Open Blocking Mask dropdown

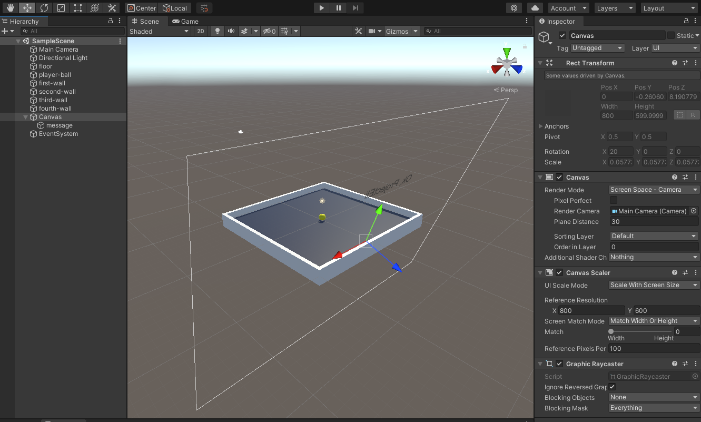coord(654,408)
